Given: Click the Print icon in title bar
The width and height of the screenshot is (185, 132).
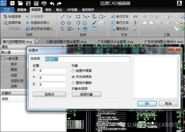Looking at the screenshot, I should pos(44,3).
